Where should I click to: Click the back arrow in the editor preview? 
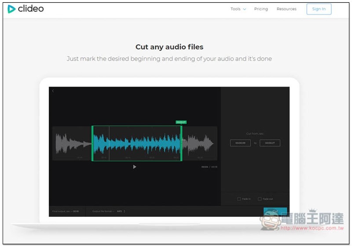pyautogui.click(x=53, y=91)
